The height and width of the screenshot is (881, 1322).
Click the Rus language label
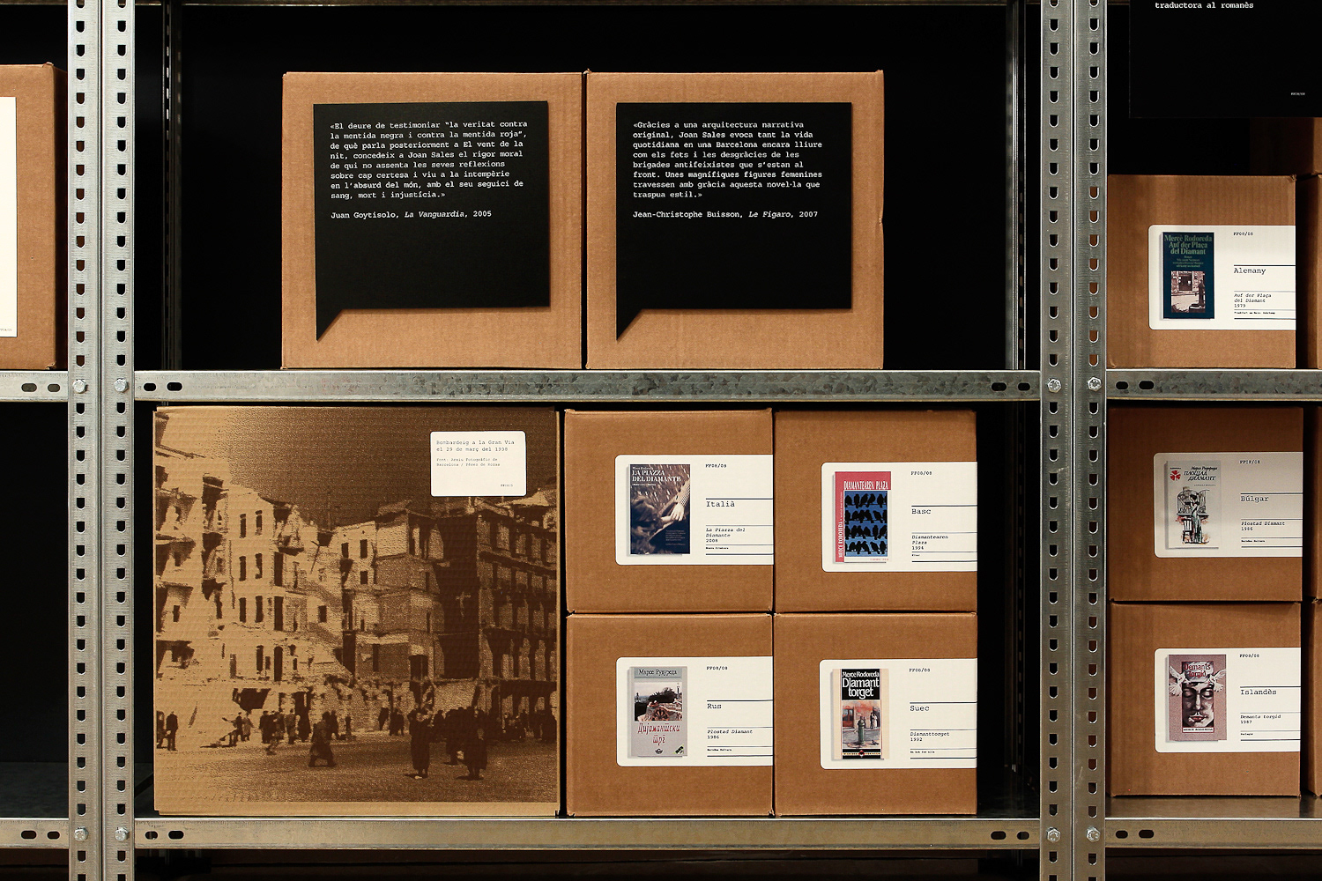click(714, 706)
